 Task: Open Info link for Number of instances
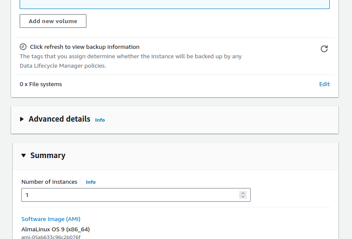[x=91, y=182]
